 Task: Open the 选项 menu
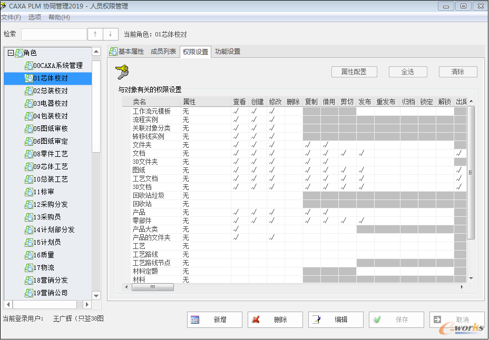tap(35, 17)
